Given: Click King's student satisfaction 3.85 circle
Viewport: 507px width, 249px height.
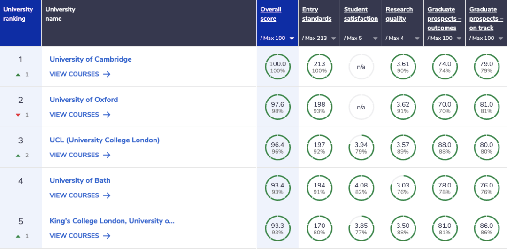Looking at the screenshot, I should 361,229.
